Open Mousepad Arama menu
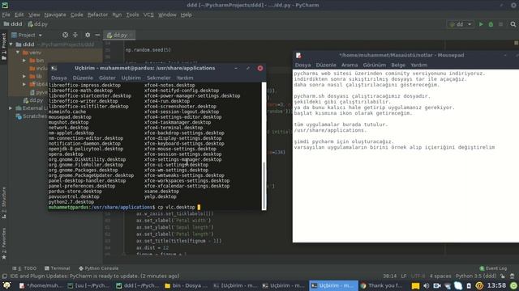 (x=350, y=65)
